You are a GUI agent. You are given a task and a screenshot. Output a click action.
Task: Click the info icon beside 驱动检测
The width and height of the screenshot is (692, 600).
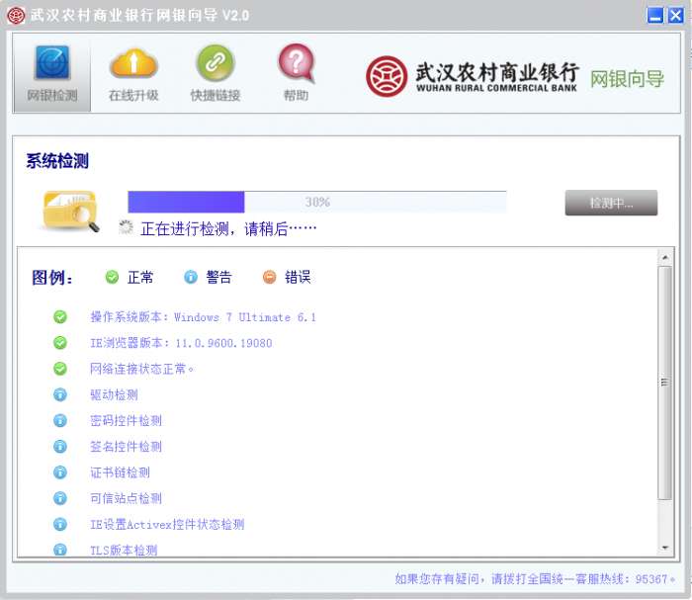tap(60, 394)
